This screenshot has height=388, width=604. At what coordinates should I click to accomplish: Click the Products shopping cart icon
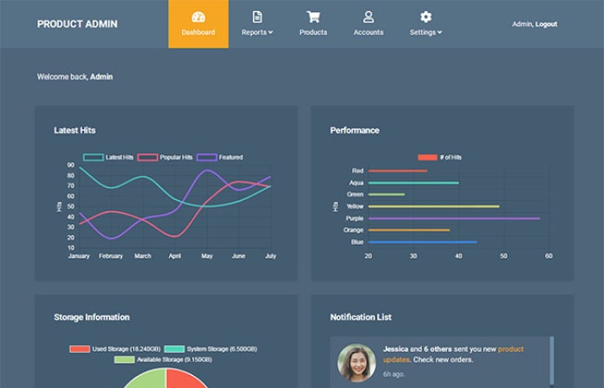[313, 17]
